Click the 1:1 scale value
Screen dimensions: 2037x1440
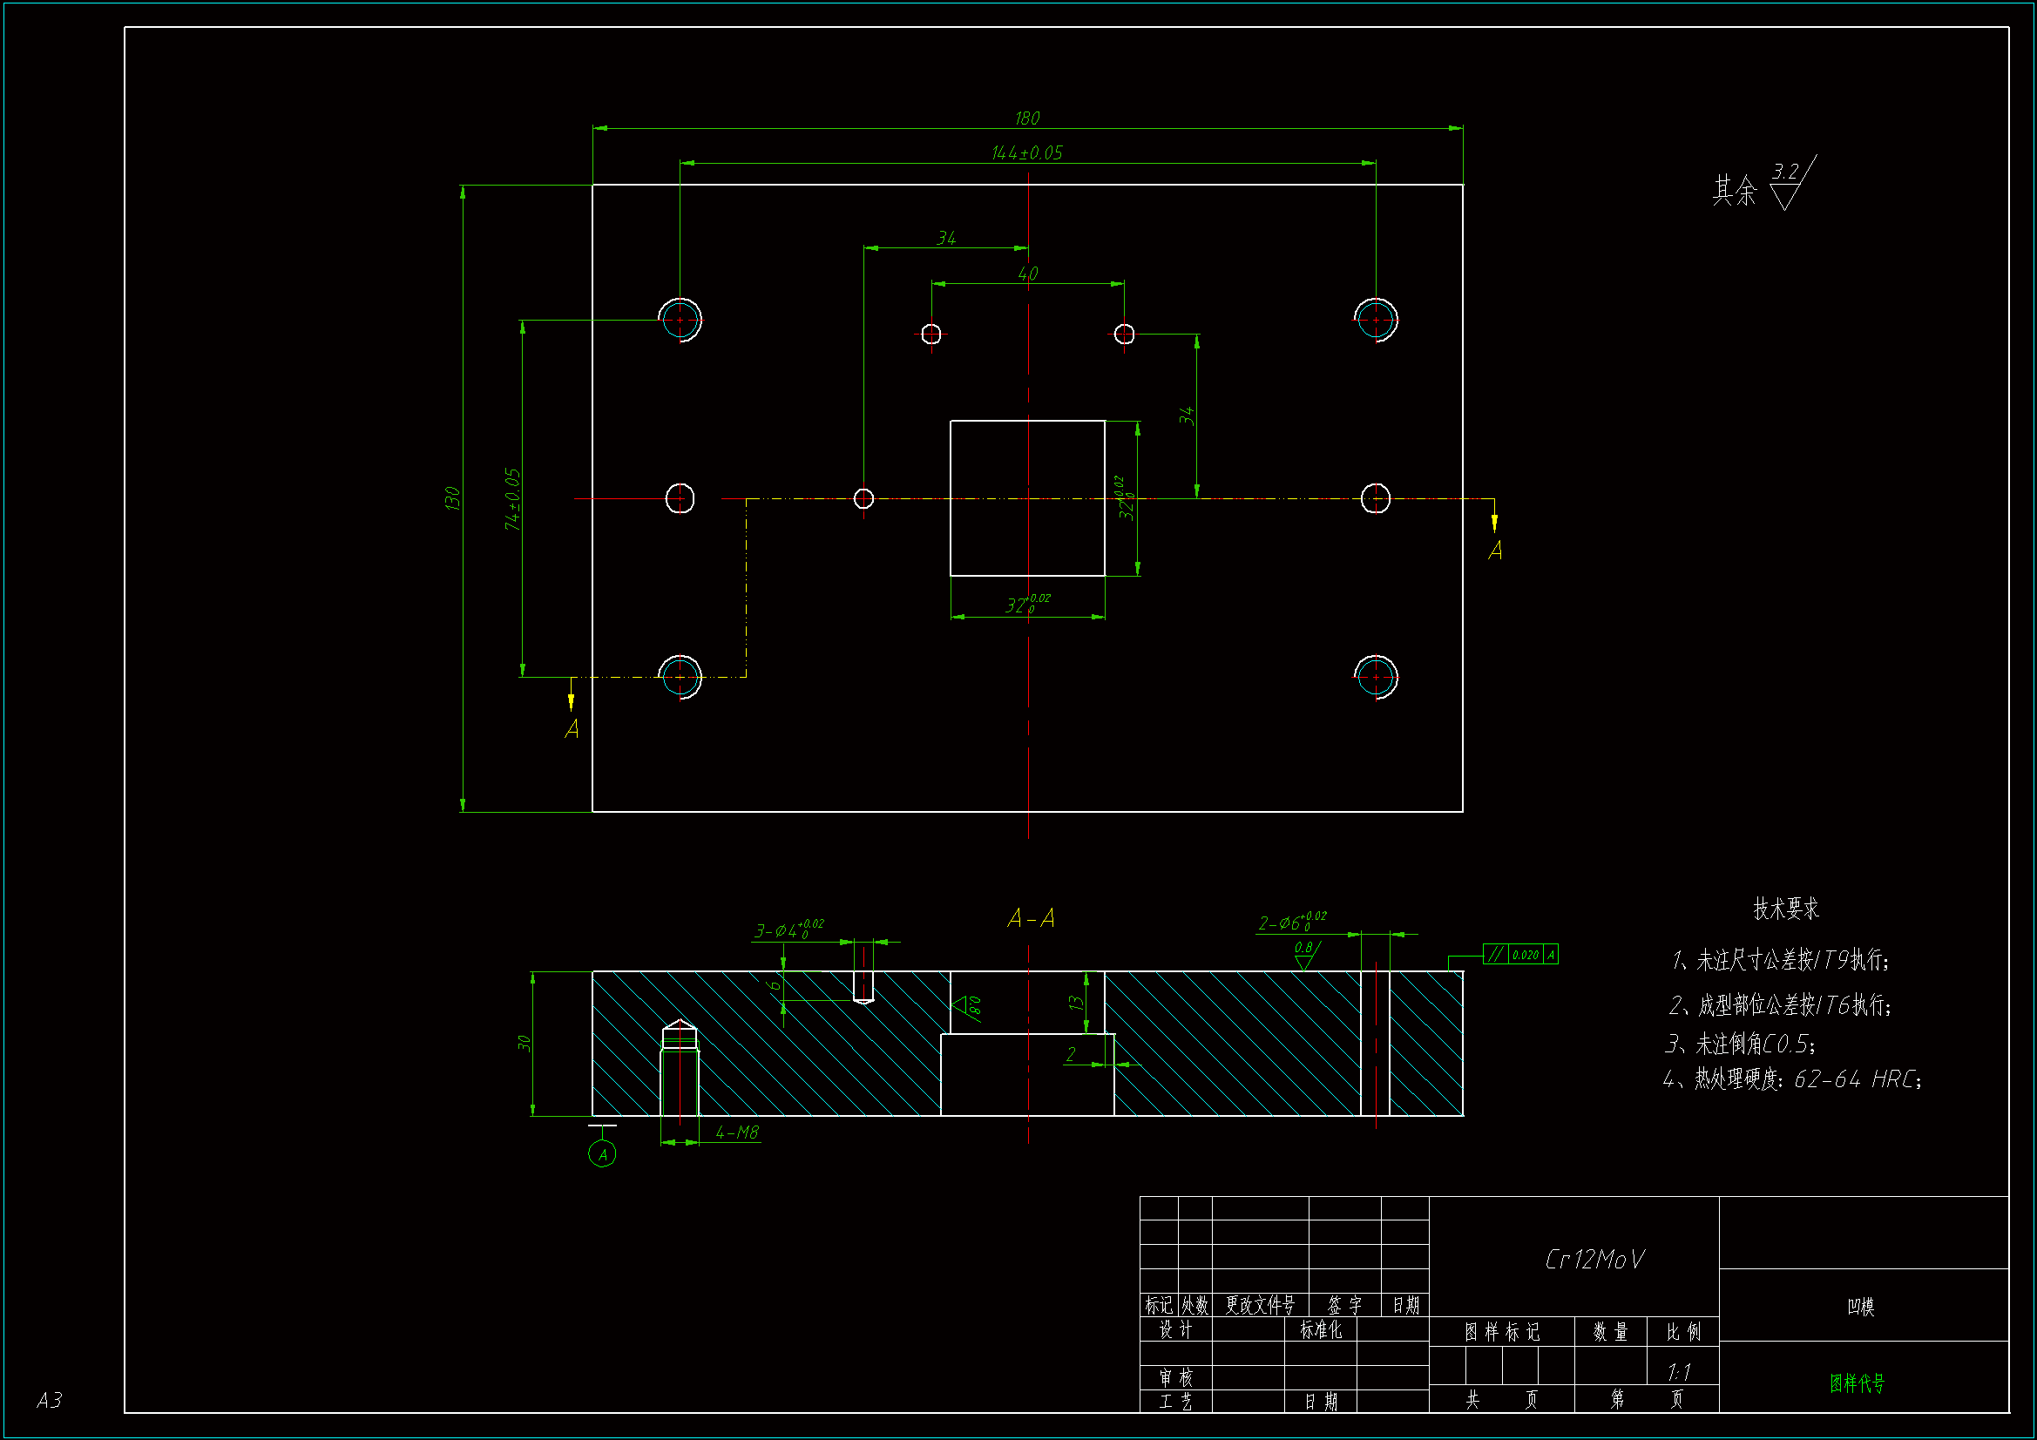click(1678, 1373)
